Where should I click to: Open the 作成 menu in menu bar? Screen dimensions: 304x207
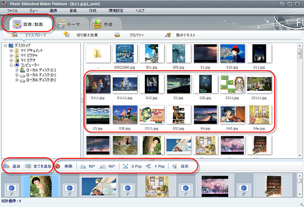click(x=92, y=11)
